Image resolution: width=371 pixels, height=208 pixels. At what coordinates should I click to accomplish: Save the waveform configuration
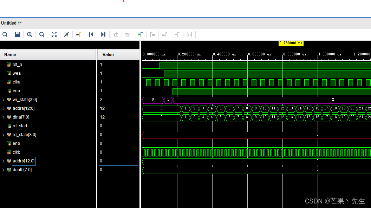(x=17, y=34)
